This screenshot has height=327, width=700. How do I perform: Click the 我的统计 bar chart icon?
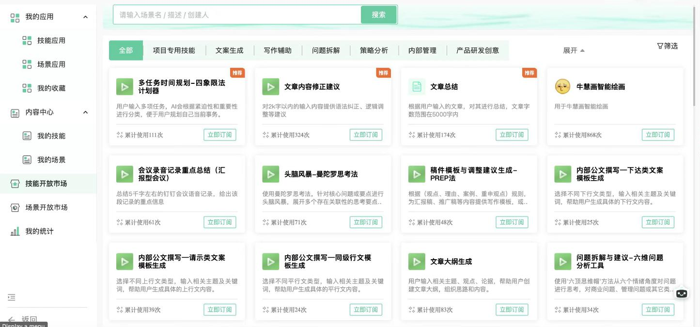pyautogui.click(x=15, y=232)
